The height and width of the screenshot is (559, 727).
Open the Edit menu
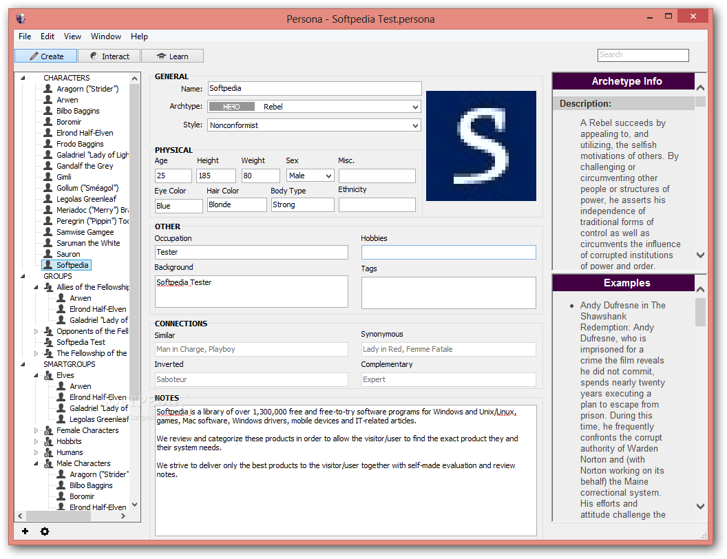coord(48,36)
